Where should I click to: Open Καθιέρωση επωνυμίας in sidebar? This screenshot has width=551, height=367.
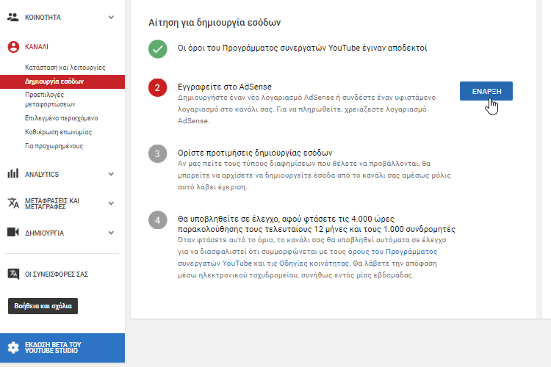point(58,132)
